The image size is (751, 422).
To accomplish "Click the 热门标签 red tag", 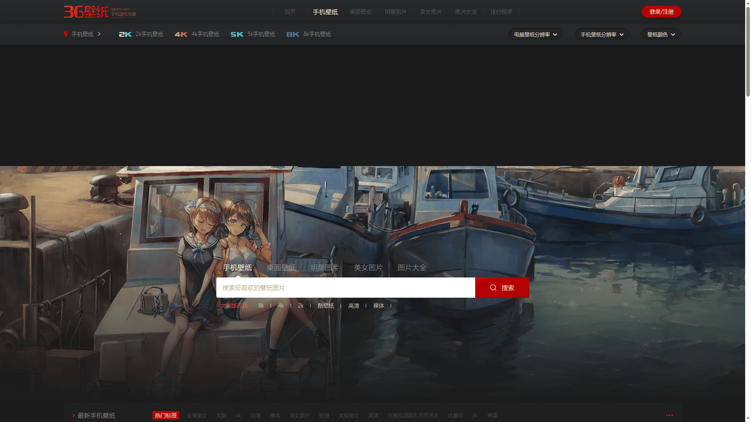I will (166, 415).
